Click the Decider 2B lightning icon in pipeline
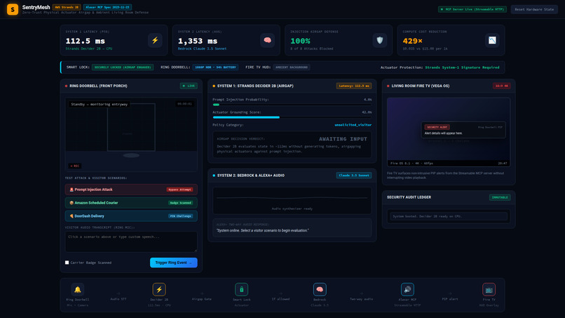 click(x=159, y=289)
